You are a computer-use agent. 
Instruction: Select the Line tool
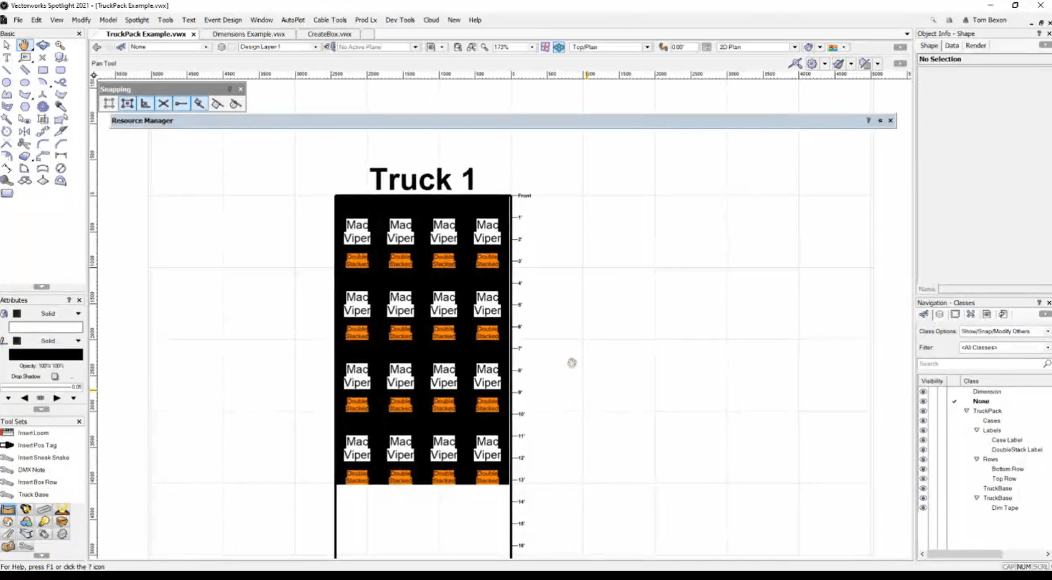click(7, 70)
